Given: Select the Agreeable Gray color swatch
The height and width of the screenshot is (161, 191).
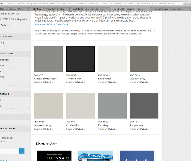Looking at the screenshot, I should click(x=48, y=106).
